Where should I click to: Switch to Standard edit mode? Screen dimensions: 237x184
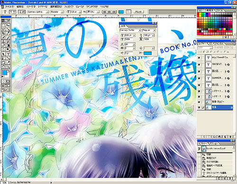tap(3, 82)
